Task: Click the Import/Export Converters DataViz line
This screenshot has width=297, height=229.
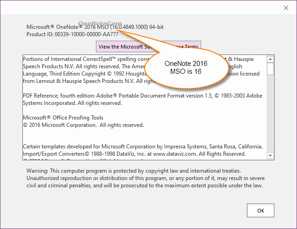Action: tap(134, 154)
